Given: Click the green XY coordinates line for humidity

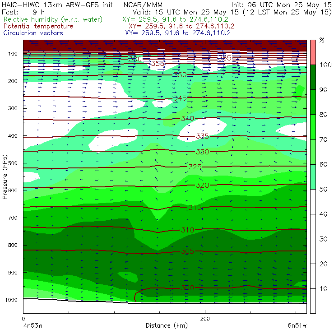Looking at the screenshot, I should click(175, 19).
